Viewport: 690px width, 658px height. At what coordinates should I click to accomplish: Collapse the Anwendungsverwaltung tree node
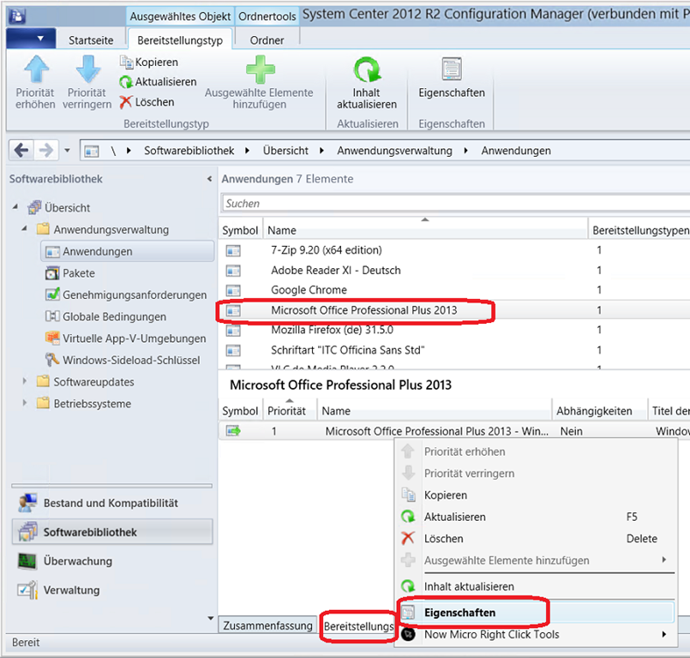click(25, 229)
